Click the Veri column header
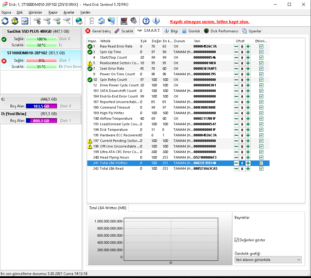 (x=213, y=41)
